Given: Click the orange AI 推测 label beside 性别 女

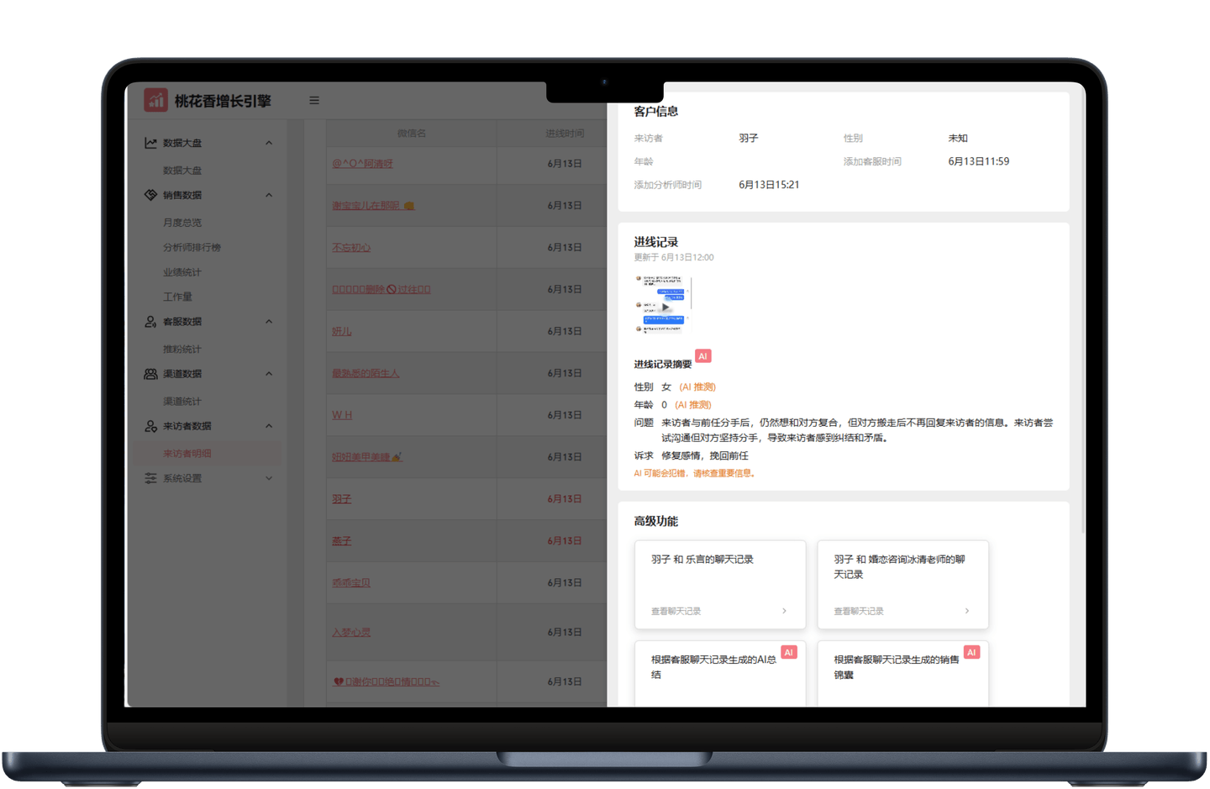Looking at the screenshot, I should tap(697, 387).
